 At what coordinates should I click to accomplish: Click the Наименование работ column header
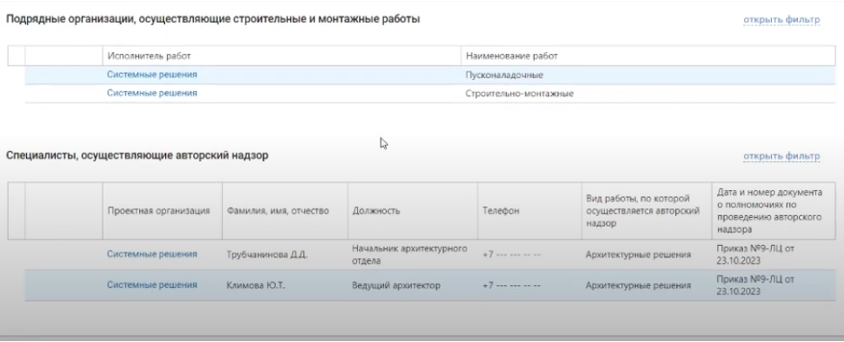pos(648,56)
